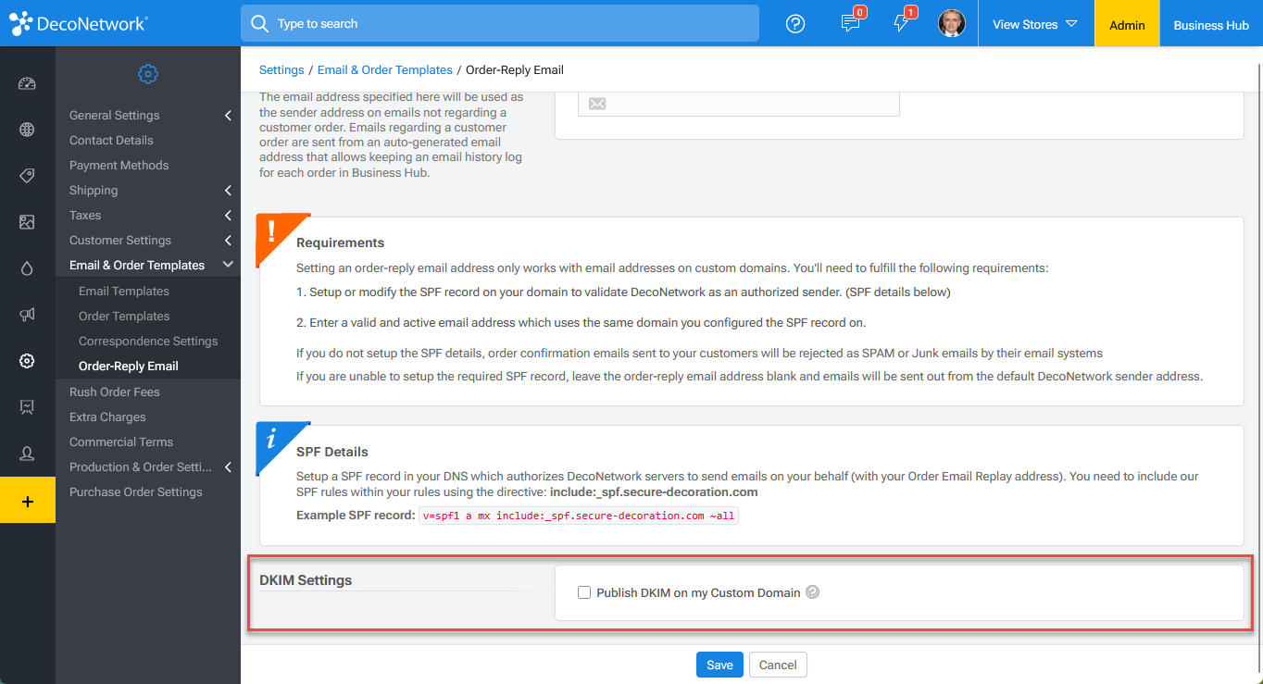This screenshot has height=684, width=1263.
Task: Select the droplet icon in left sidebar
Action: pyautogui.click(x=28, y=268)
